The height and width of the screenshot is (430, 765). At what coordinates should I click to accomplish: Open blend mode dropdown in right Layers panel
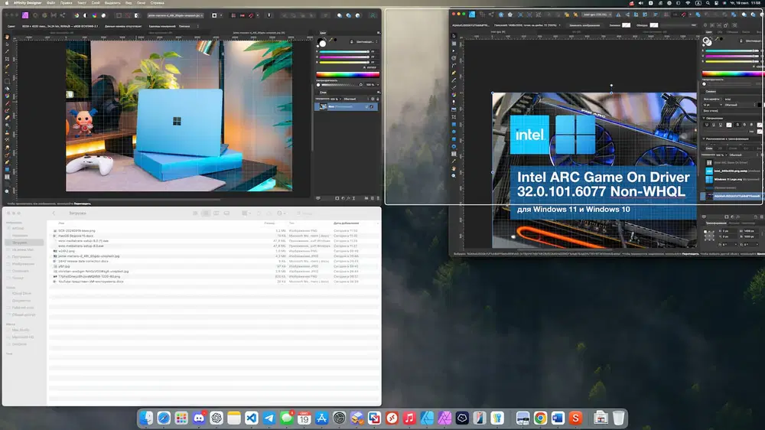click(x=742, y=155)
